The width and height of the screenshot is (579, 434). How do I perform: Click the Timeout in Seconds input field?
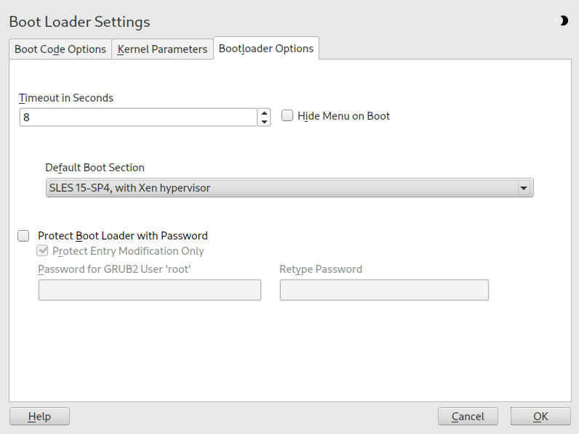coord(138,117)
